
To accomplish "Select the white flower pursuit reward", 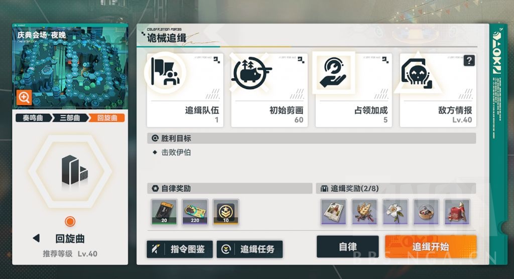I will 396,212.
